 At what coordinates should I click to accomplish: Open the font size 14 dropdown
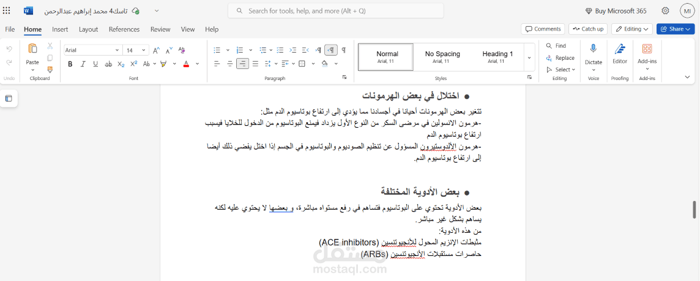(x=136, y=50)
